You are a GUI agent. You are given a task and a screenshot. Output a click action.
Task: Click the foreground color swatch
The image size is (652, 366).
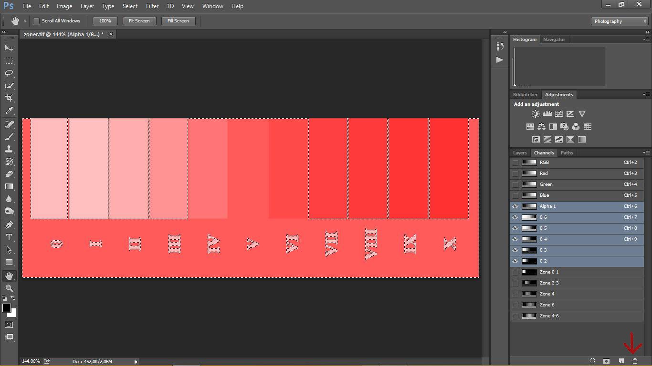coord(7,308)
